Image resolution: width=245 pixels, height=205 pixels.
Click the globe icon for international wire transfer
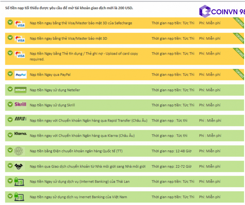click(x=19, y=151)
